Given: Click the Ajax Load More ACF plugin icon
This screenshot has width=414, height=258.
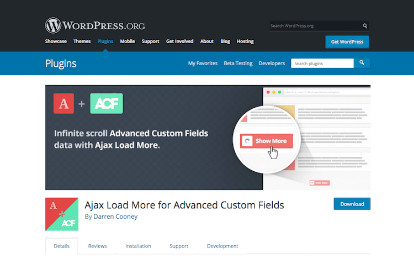Looking at the screenshot, I should coord(62,214).
